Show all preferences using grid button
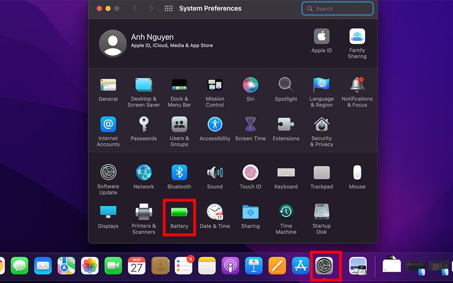Viewport: 453px width, 283px height. point(168,8)
